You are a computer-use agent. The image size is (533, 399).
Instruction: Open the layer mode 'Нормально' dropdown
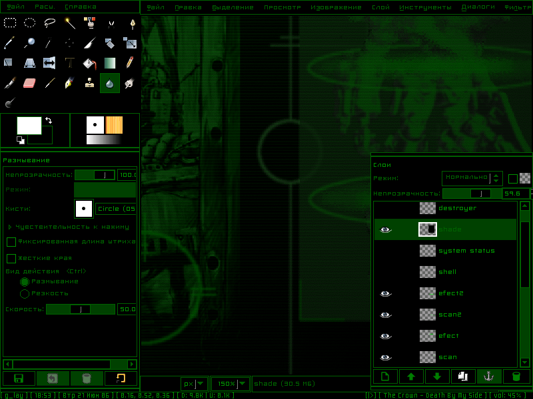point(472,178)
